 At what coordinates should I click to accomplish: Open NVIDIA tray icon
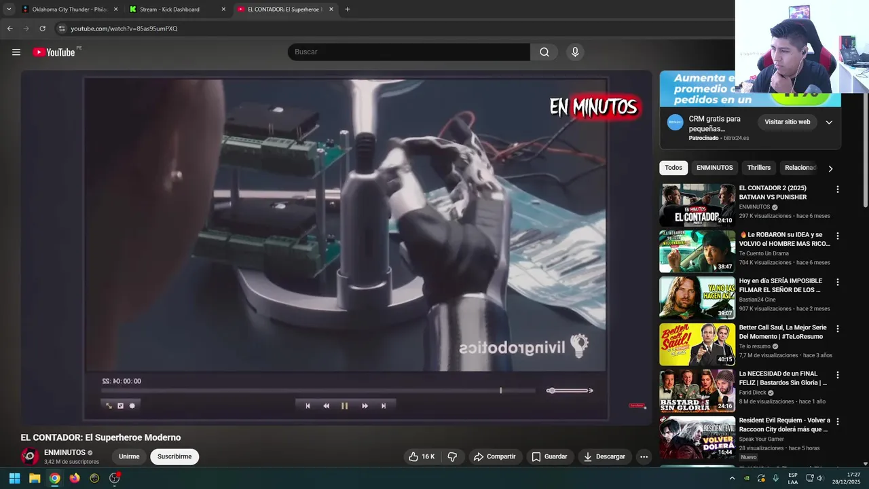tap(746, 478)
